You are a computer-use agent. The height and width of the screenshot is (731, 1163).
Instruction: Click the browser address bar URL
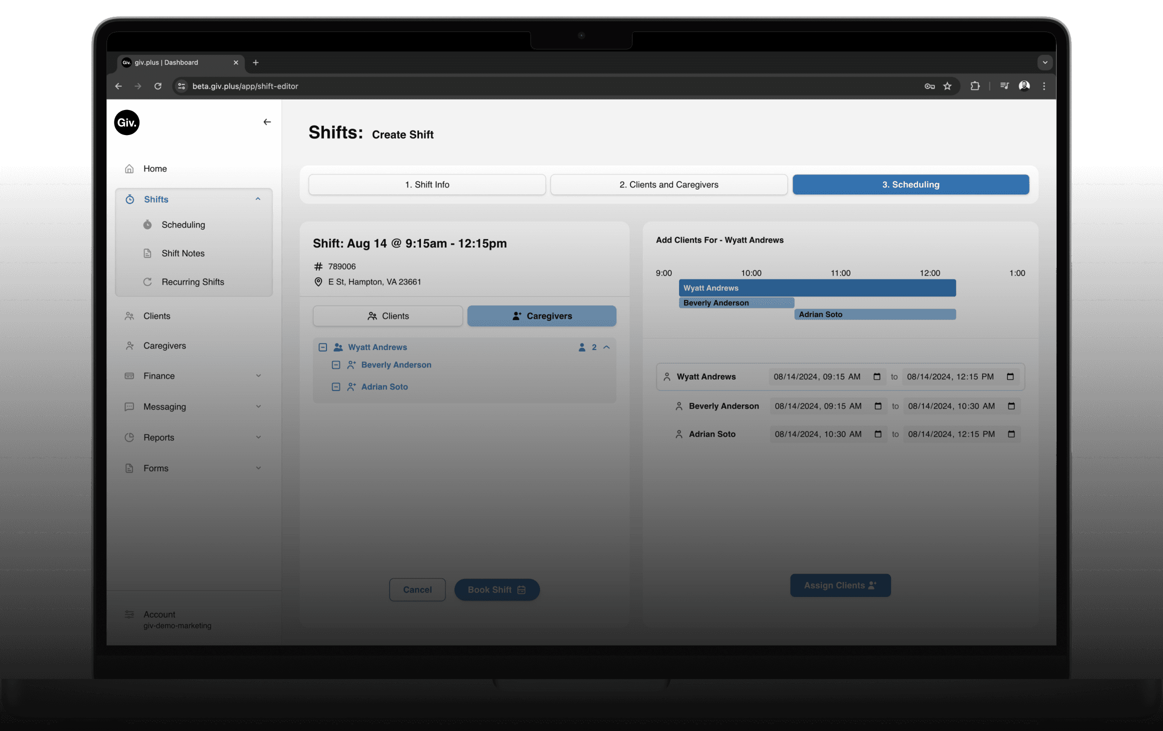245,86
